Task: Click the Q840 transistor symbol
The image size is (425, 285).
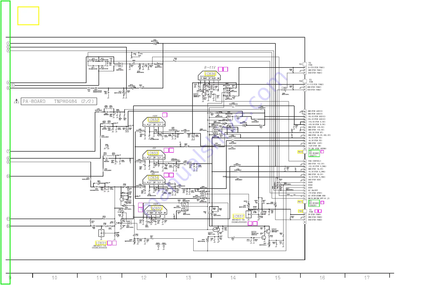Action: (x=268, y=231)
